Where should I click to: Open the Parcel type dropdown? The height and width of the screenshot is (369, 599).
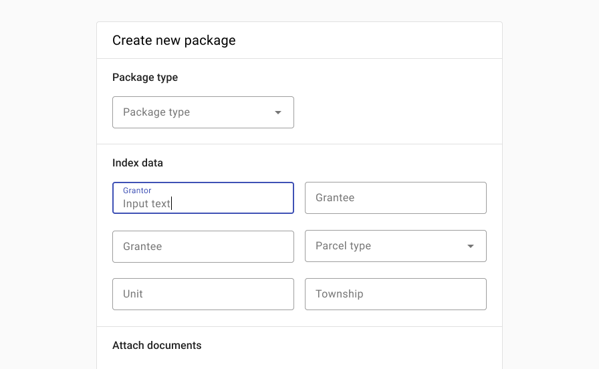coord(395,246)
